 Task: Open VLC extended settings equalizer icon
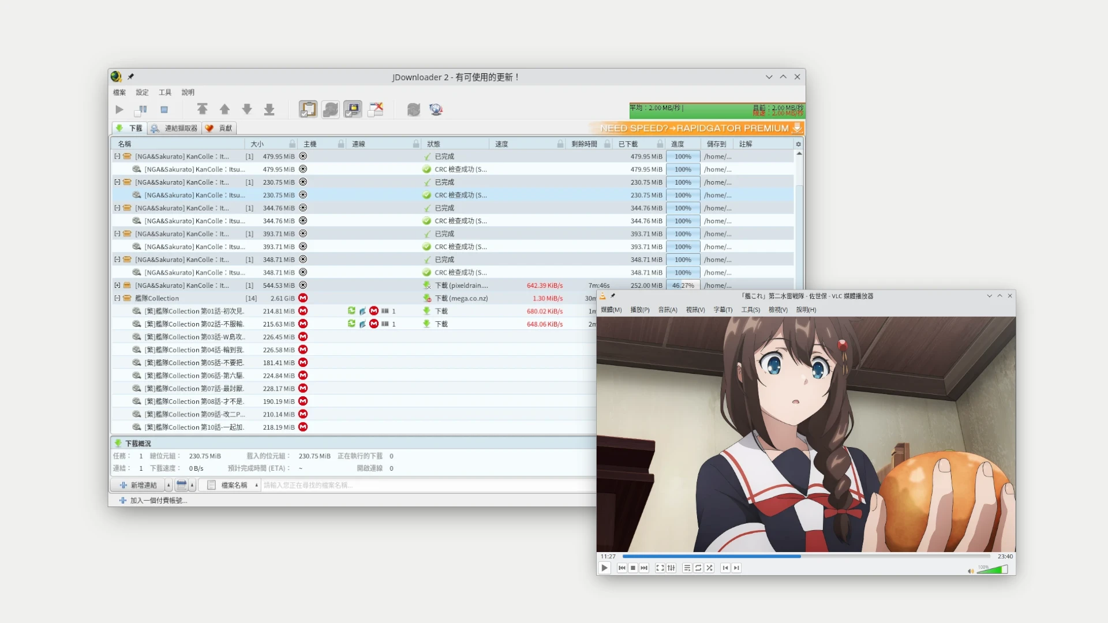(671, 568)
